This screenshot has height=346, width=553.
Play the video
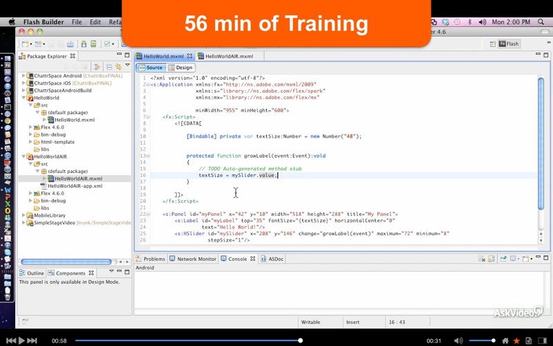tap(21, 340)
